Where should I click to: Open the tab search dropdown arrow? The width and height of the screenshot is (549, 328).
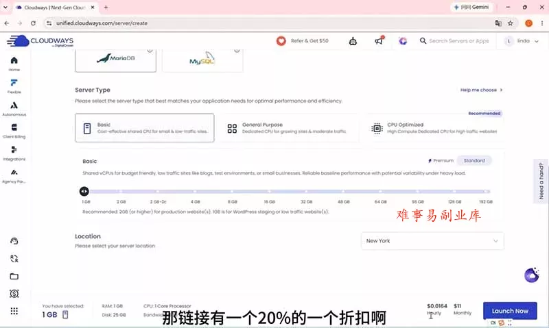click(x=5, y=7)
